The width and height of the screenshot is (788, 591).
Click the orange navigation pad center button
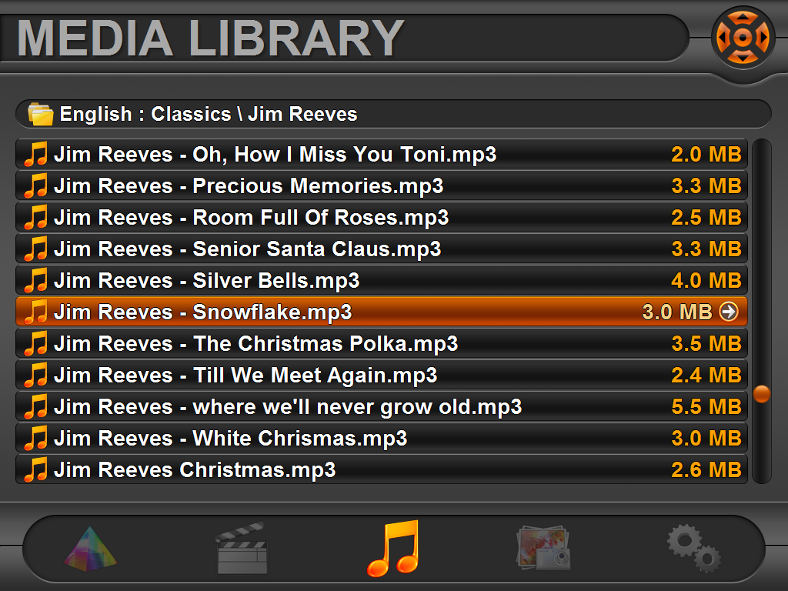[x=743, y=37]
